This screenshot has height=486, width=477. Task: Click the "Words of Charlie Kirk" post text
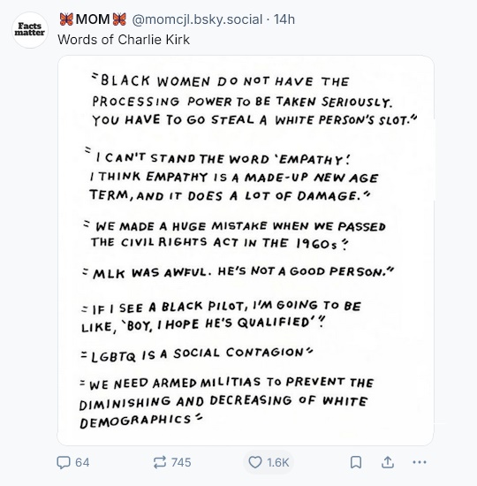click(x=124, y=40)
